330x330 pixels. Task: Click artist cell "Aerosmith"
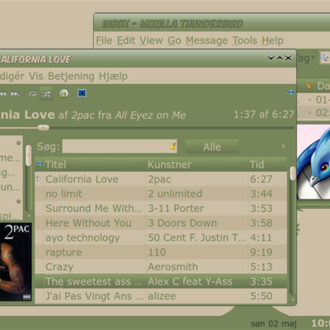click(x=172, y=266)
